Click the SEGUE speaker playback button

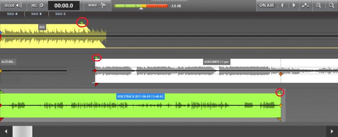pos(13,5)
